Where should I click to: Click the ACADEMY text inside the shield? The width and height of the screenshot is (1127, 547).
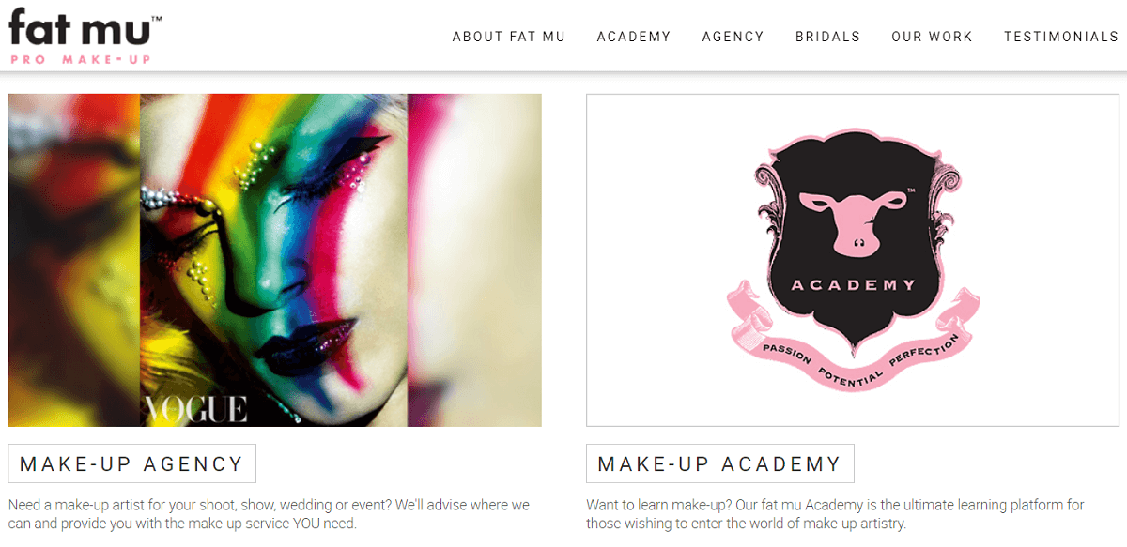click(854, 285)
